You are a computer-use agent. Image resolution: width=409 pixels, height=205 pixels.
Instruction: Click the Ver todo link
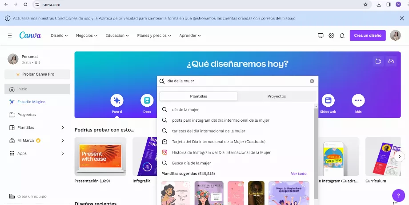[x=299, y=174]
